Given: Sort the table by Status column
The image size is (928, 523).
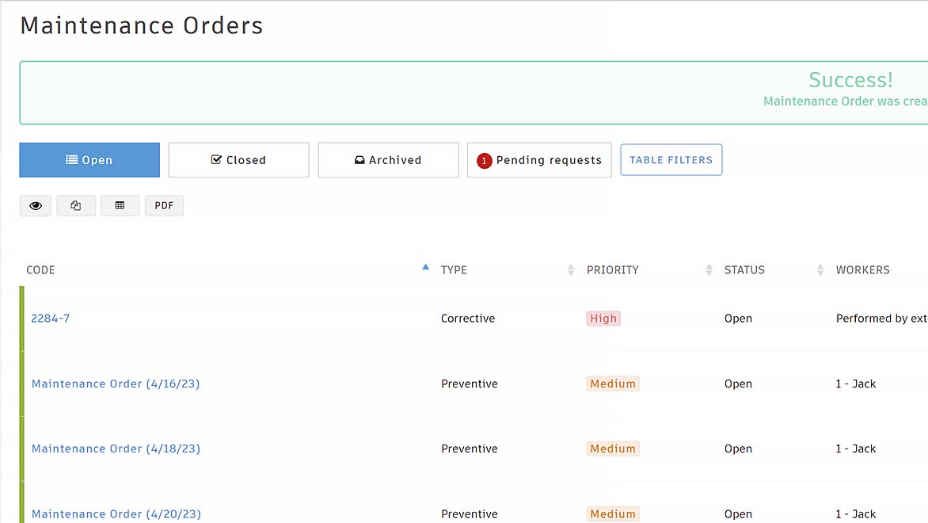Looking at the screenshot, I should tap(820, 270).
